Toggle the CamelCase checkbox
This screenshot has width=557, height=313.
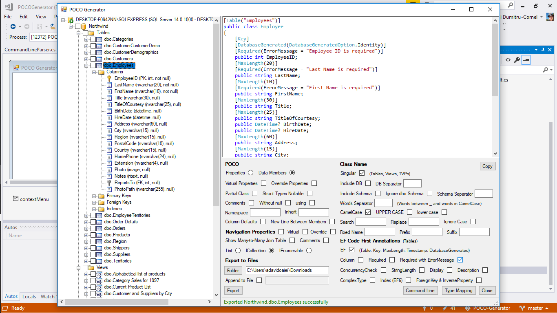coord(368,212)
